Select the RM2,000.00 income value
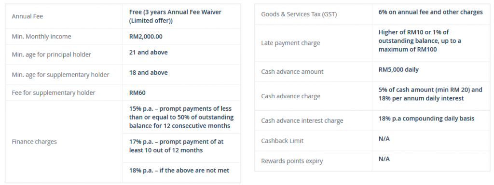 pos(146,37)
